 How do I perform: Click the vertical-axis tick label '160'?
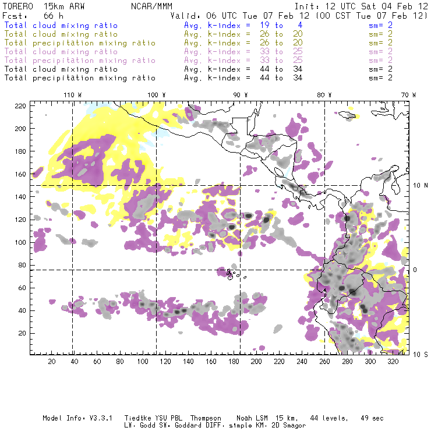20,174
